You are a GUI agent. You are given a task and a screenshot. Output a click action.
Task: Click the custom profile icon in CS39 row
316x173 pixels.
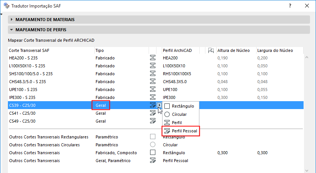[153, 105]
